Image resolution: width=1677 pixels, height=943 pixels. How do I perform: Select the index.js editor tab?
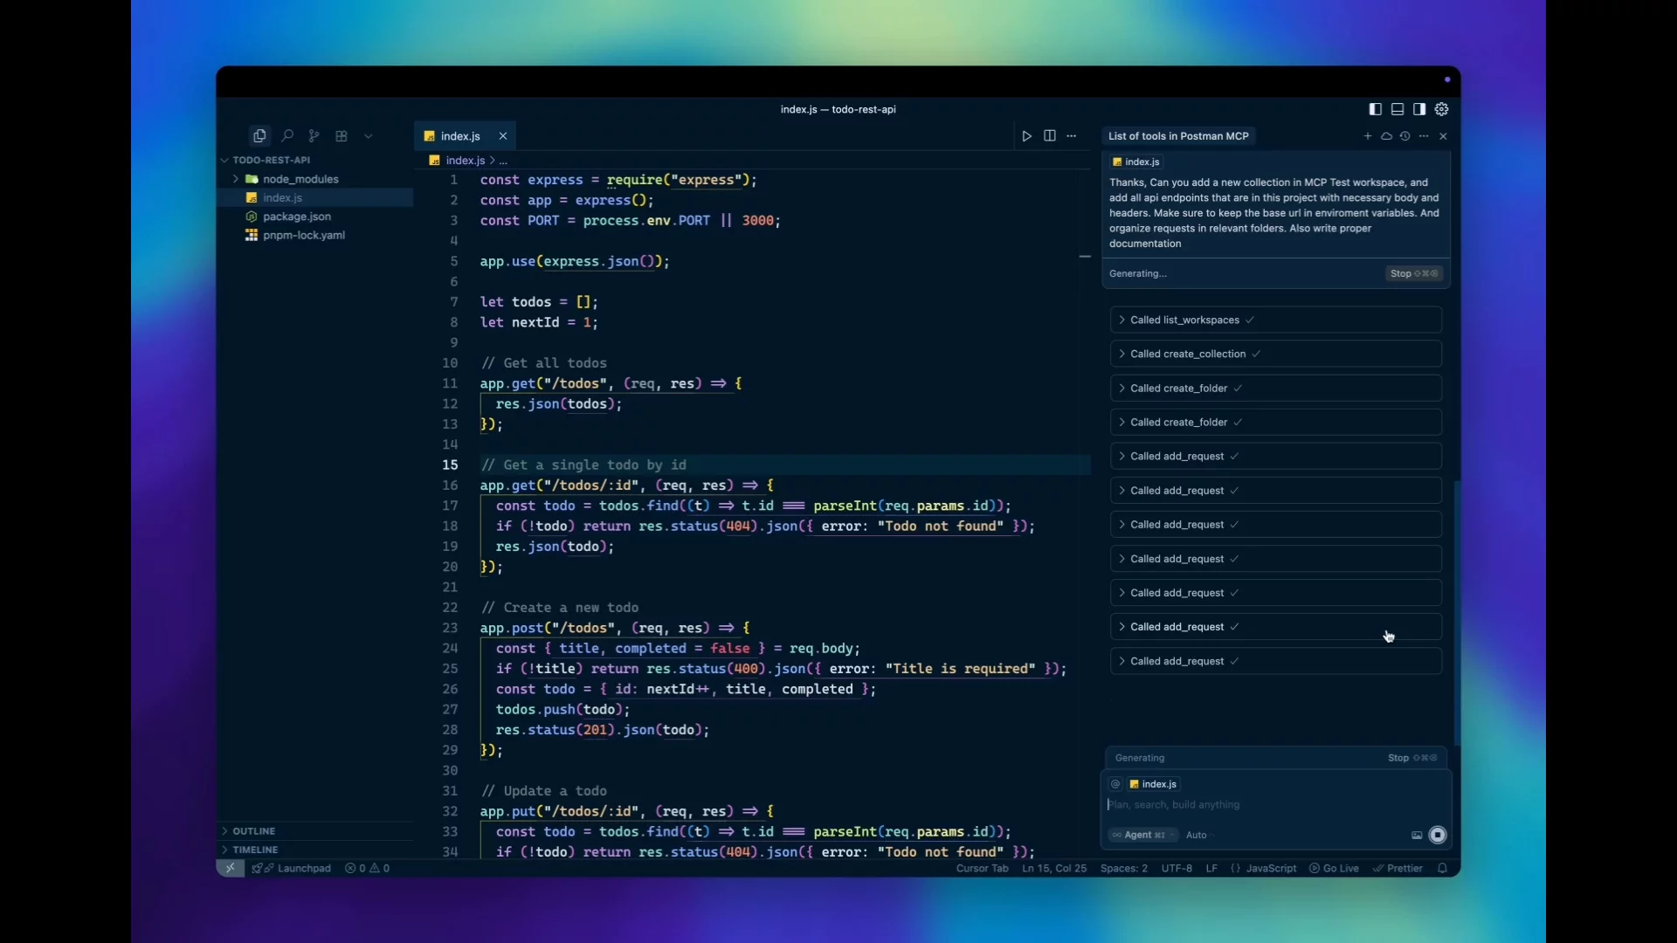pyautogui.click(x=459, y=136)
